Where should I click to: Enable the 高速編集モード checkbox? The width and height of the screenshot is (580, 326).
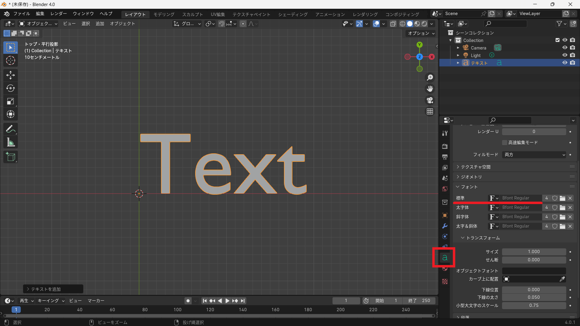pos(504,142)
